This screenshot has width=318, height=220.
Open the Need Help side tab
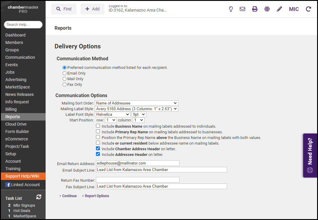(310, 155)
